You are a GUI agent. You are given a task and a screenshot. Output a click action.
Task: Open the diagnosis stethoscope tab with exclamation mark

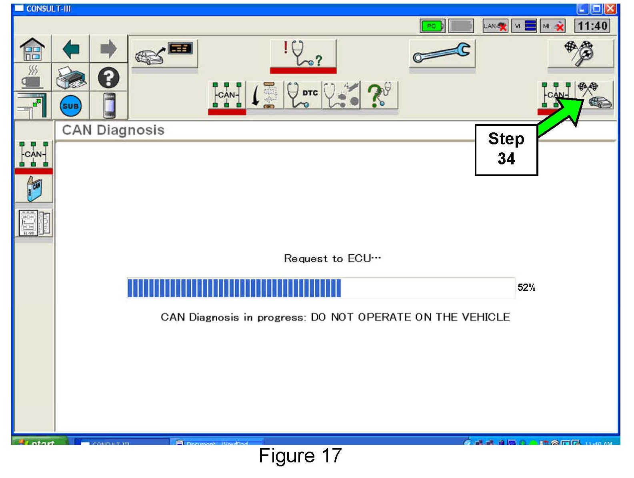pos(303,54)
